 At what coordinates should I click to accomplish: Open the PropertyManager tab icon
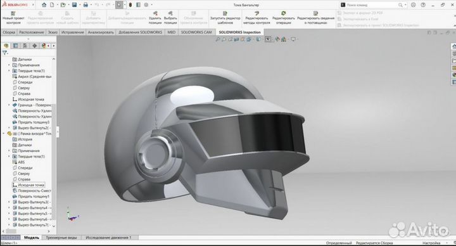coord(15,46)
